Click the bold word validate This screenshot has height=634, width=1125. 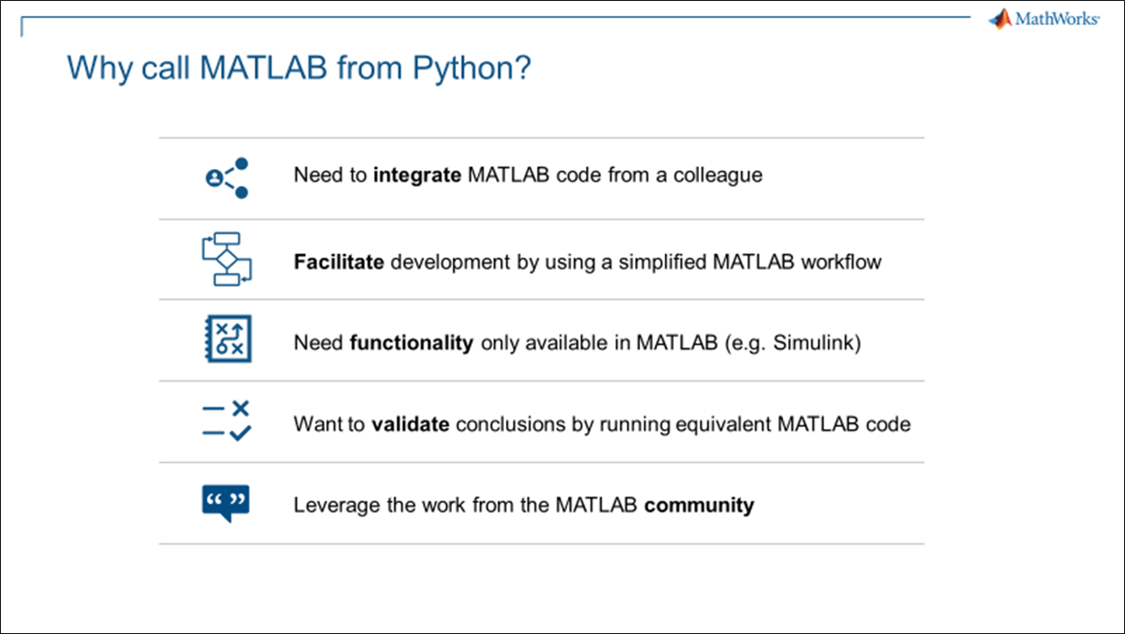[411, 424]
